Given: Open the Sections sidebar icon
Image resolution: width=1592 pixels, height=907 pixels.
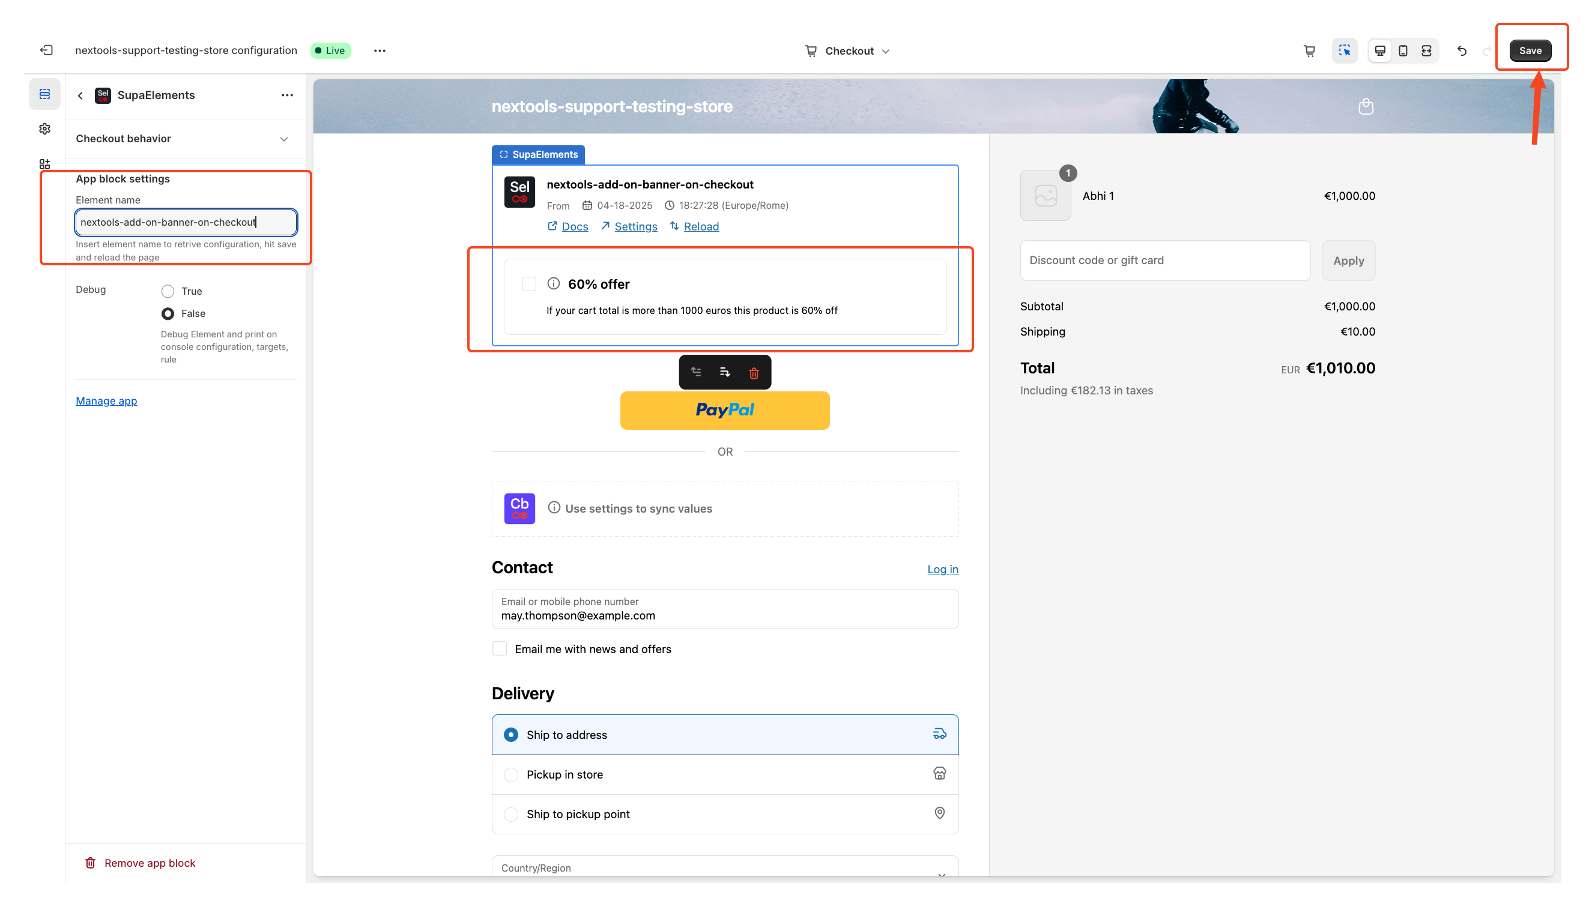Looking at the screenshot, I should (45, 94).
